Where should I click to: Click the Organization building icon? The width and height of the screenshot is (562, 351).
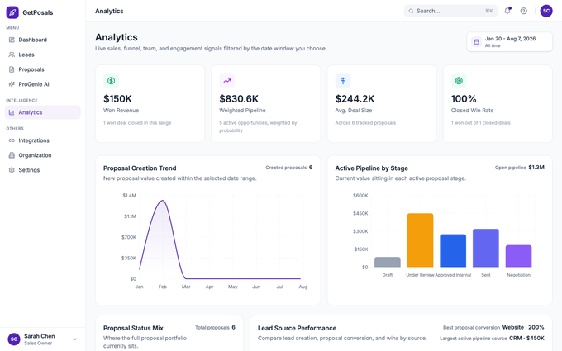click(x=12, y=155)
